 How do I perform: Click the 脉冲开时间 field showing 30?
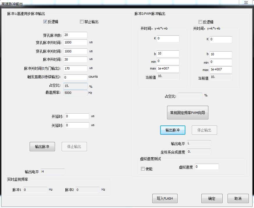click(x=75, y=59)
